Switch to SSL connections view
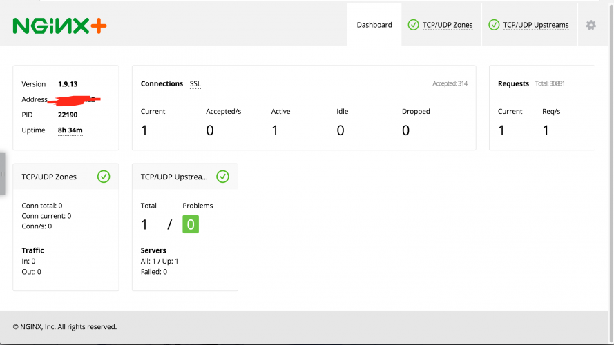This screenshot has width=614, height=345. [x=195, y=83]
